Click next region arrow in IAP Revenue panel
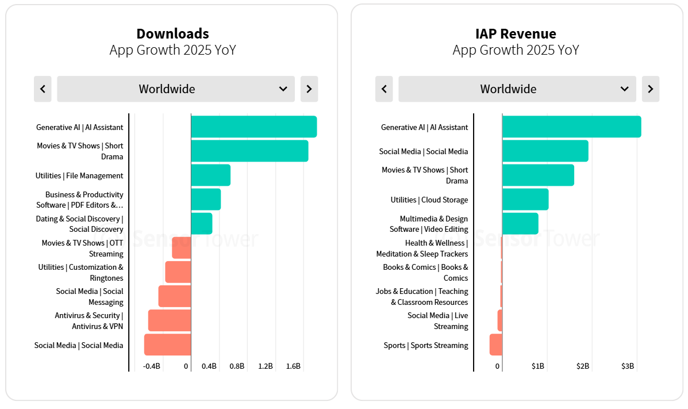This screenshot has width=688, height=409. tap(650, 89)
